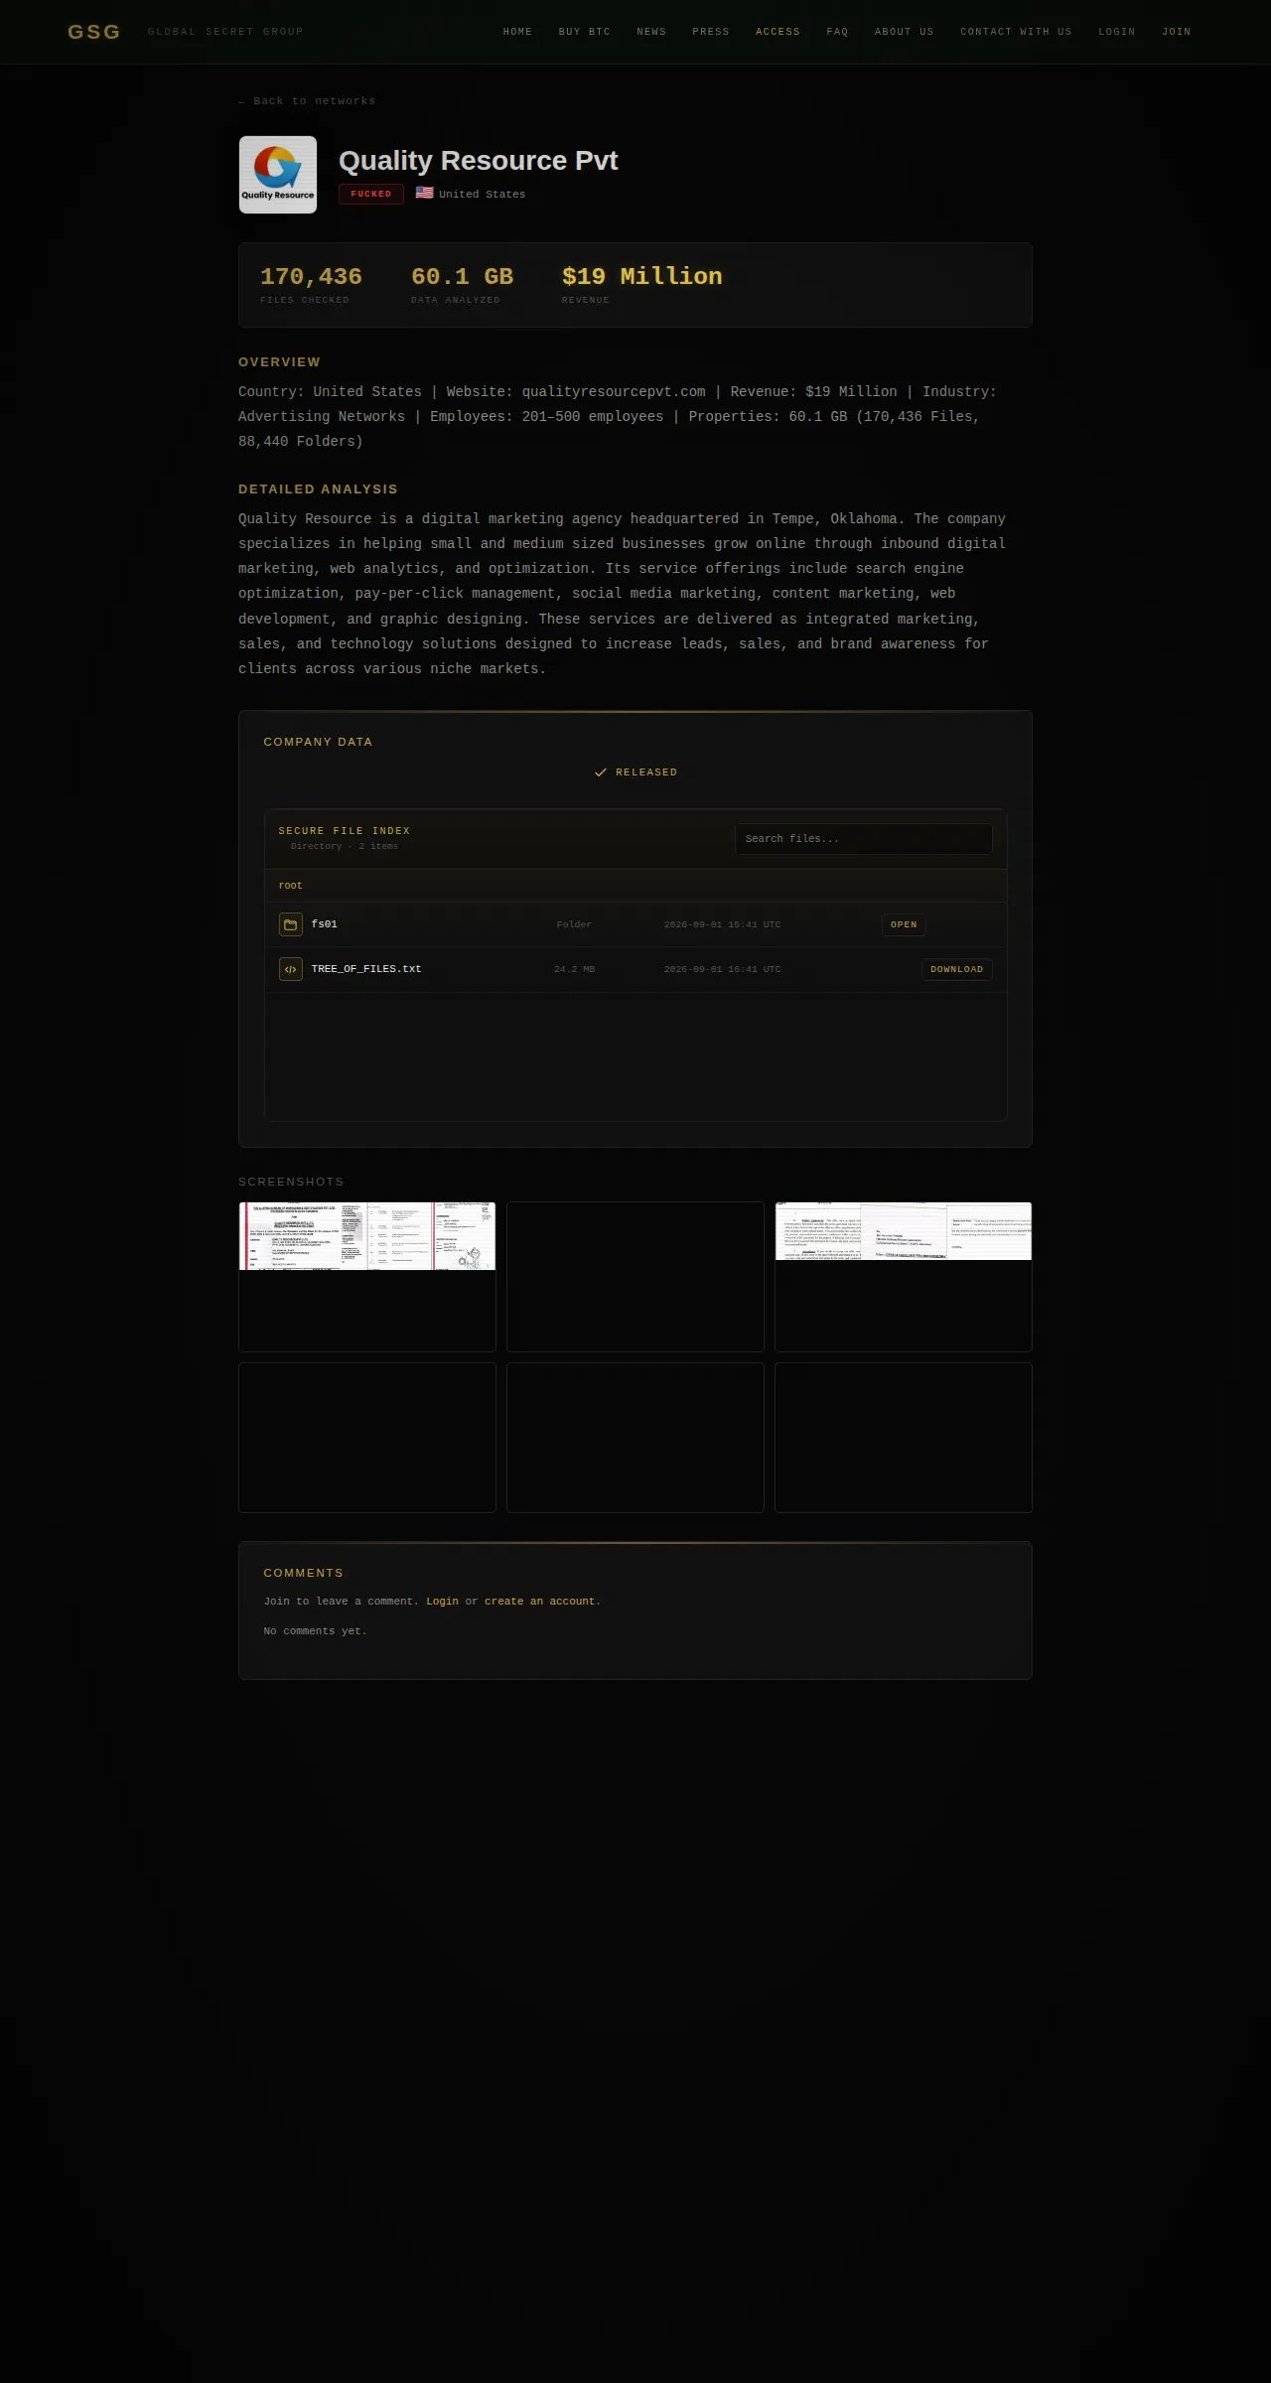The image size is (1271, 2383).
Task: Click the create an account link
Action: pyautogui.click(x=540, y=1602)
